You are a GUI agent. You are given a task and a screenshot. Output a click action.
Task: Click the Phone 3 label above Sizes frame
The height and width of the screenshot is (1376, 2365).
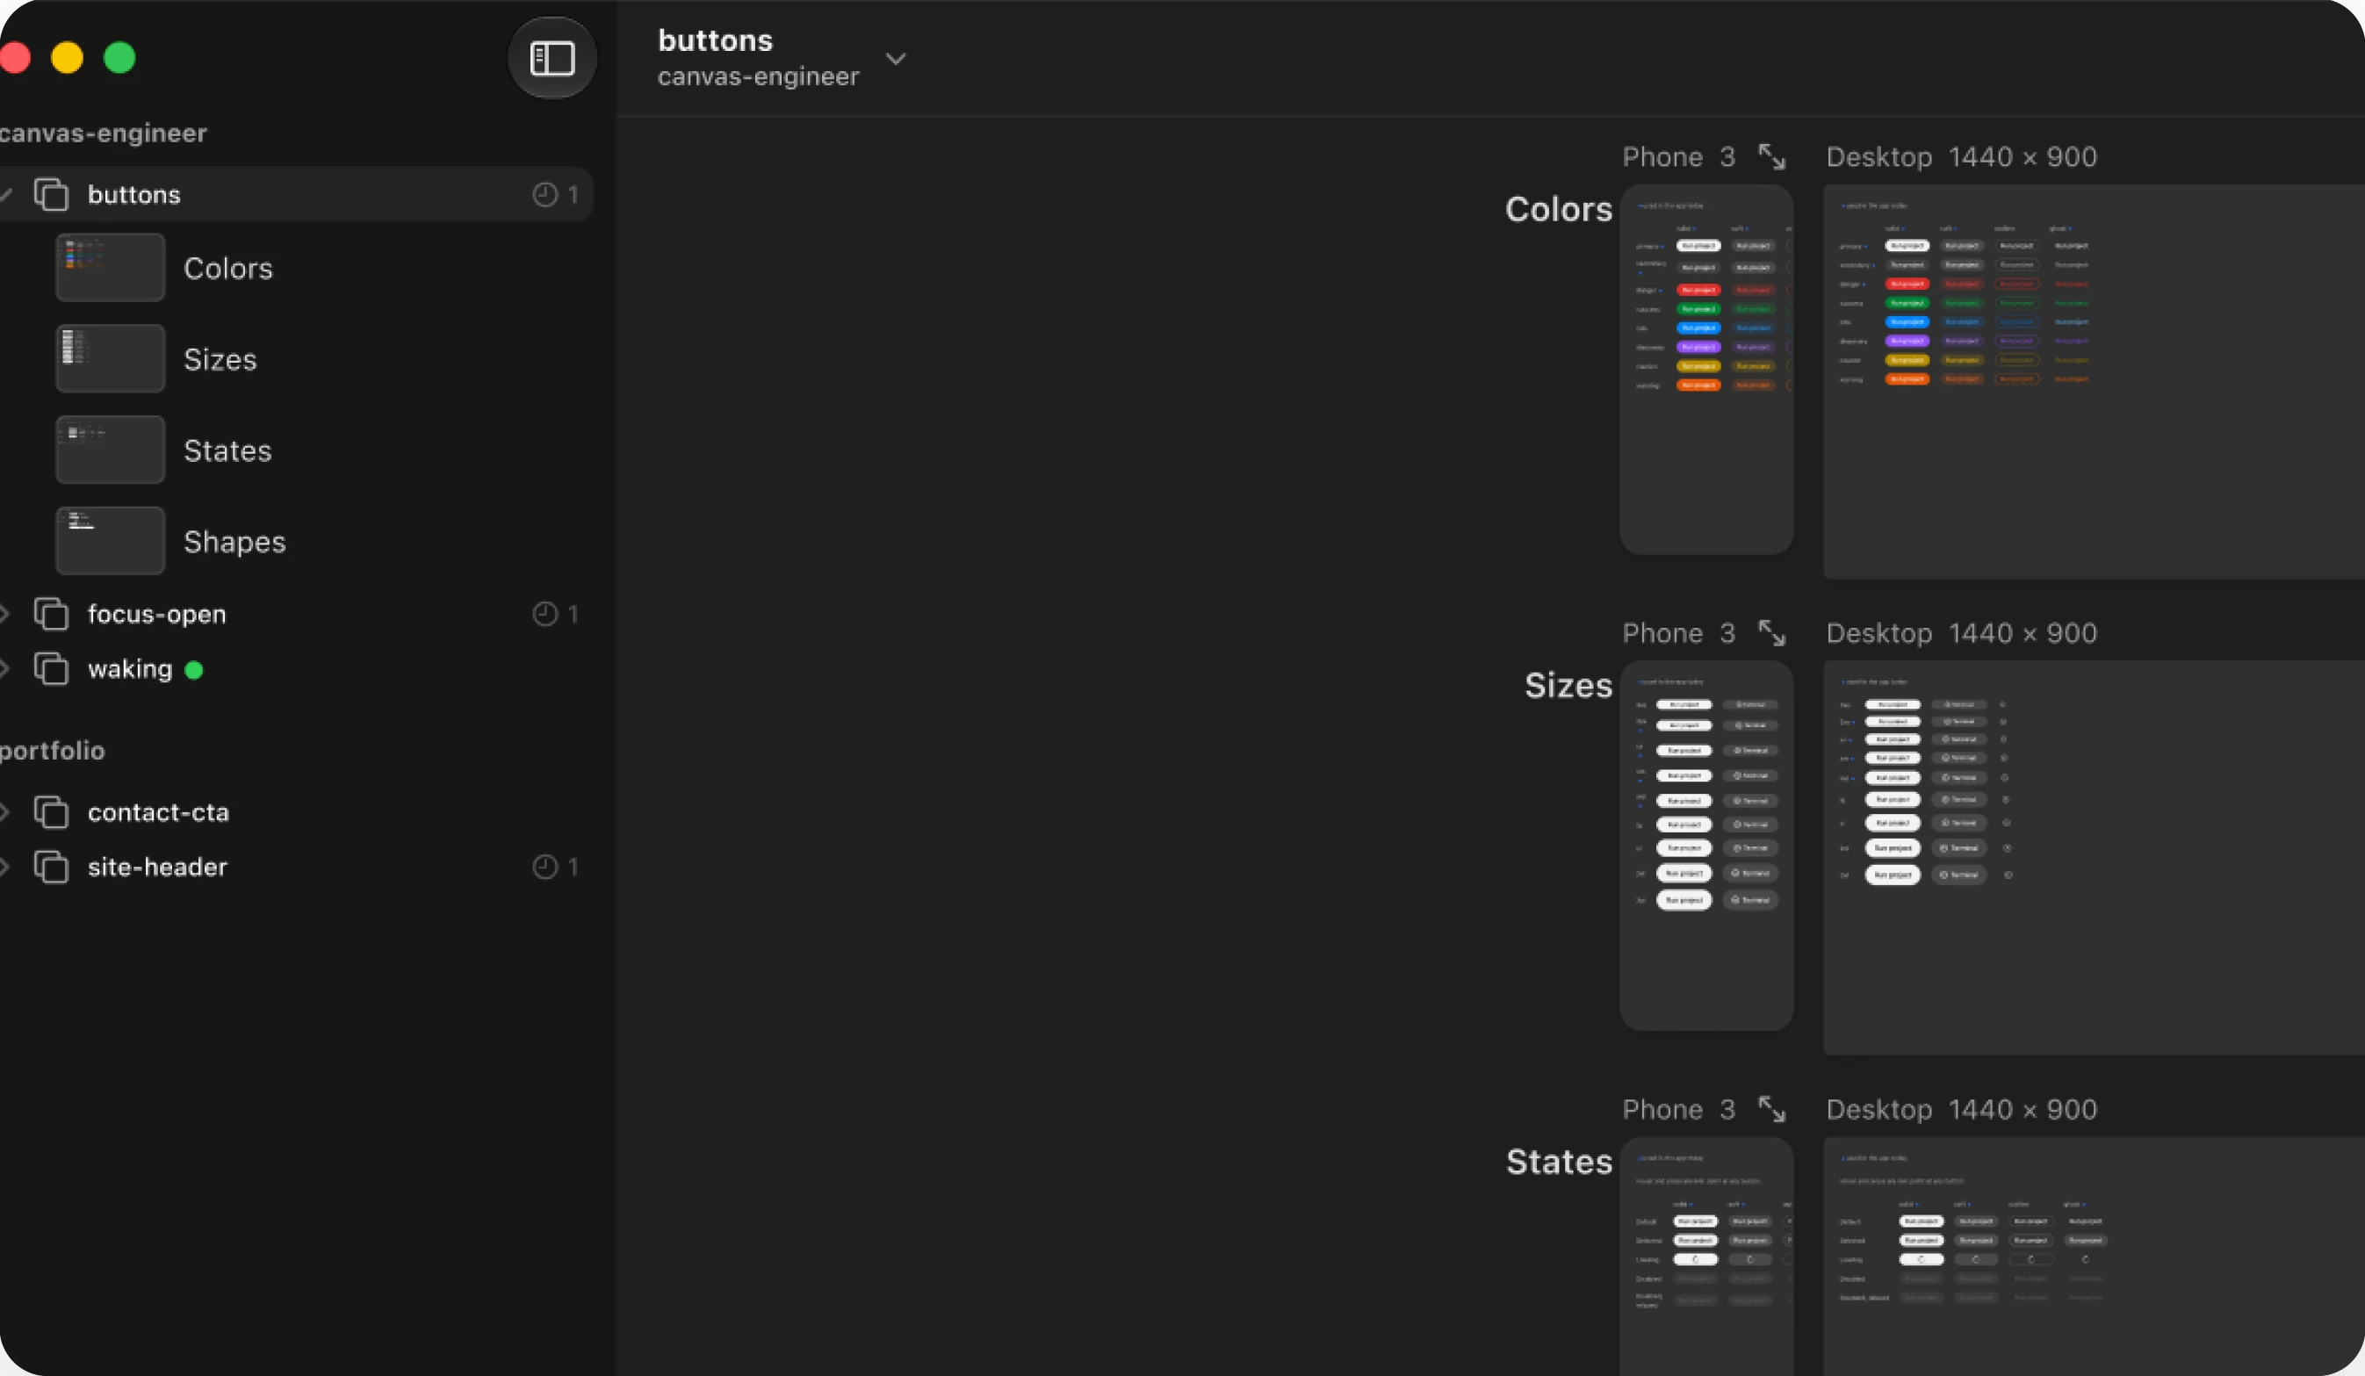pyautogui.click(x=1679, y=634)
